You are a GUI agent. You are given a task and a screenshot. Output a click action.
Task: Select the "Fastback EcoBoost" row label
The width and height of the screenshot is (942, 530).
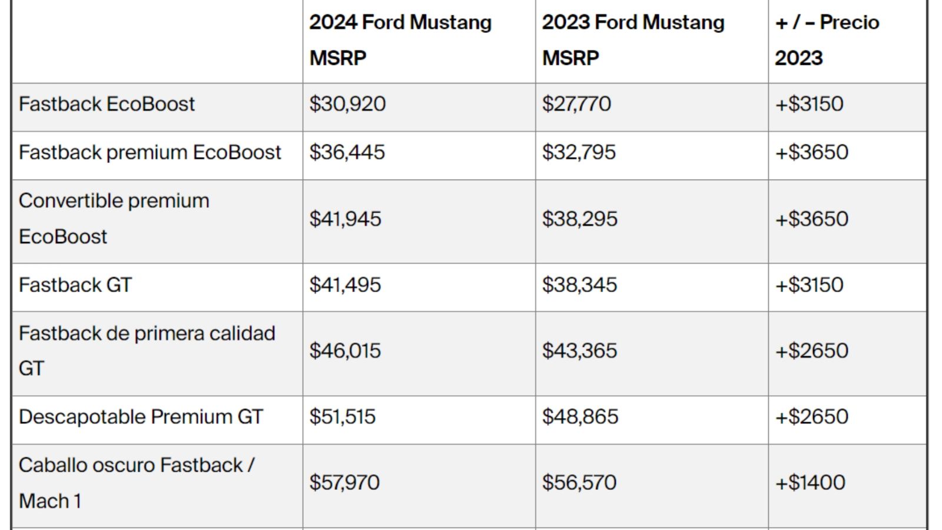(107, 104)
